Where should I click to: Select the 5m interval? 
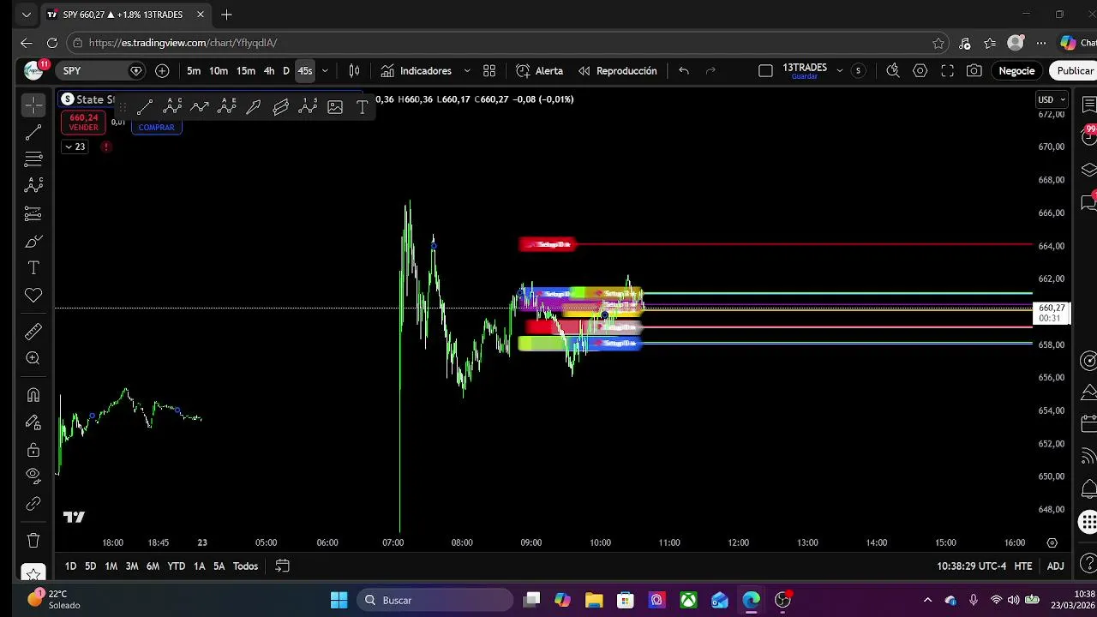(194, 71)
